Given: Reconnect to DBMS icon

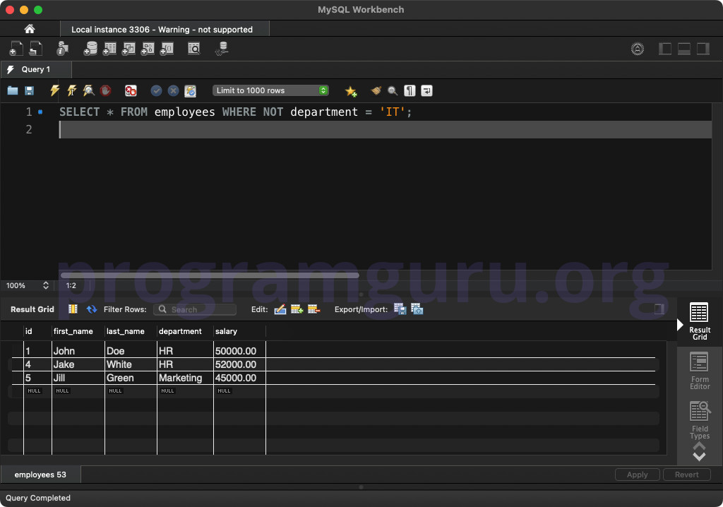Looking at the screenshot, I should 222,49.
